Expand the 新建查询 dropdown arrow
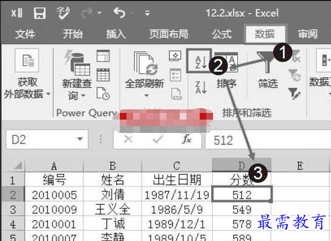Viewport: 331px width, 241px height. pos(84,96)
